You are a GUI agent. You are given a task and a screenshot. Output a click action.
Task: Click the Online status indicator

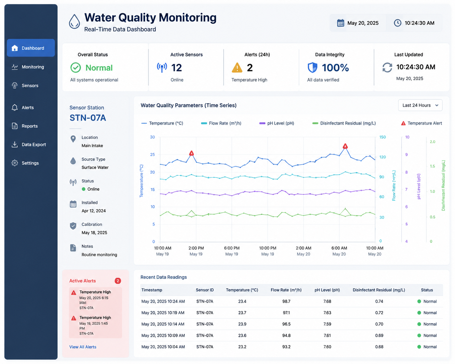click(91, 189)
